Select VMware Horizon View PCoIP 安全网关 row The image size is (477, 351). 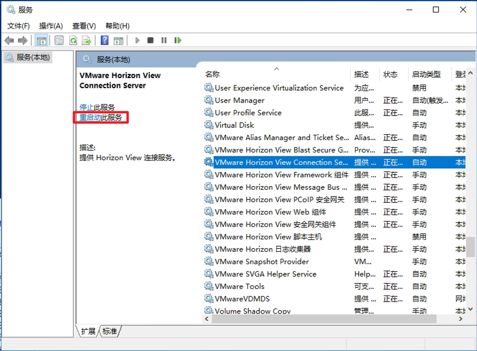[334, 200]
